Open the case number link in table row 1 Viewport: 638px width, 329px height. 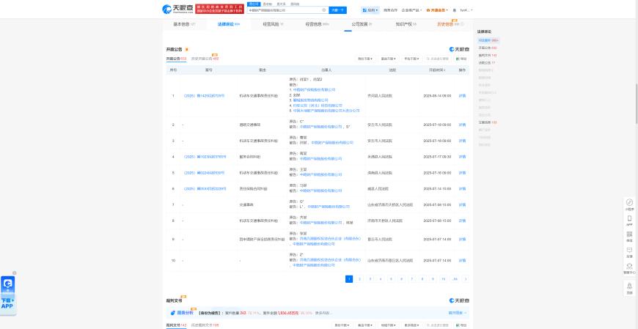tap(204, 95)
